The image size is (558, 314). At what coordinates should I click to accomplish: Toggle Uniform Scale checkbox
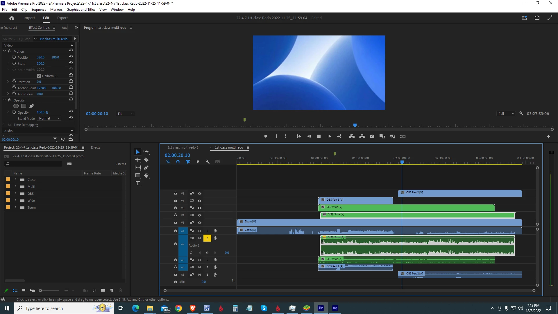coord(39,76)
